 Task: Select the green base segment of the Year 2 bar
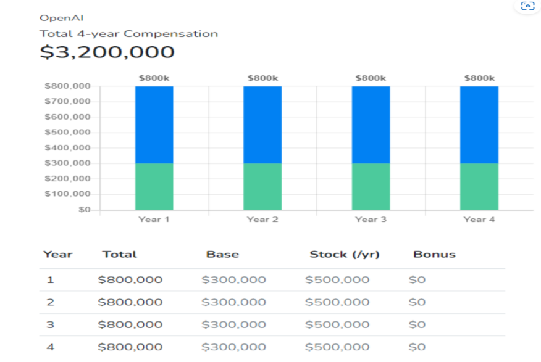click(262, 187)
